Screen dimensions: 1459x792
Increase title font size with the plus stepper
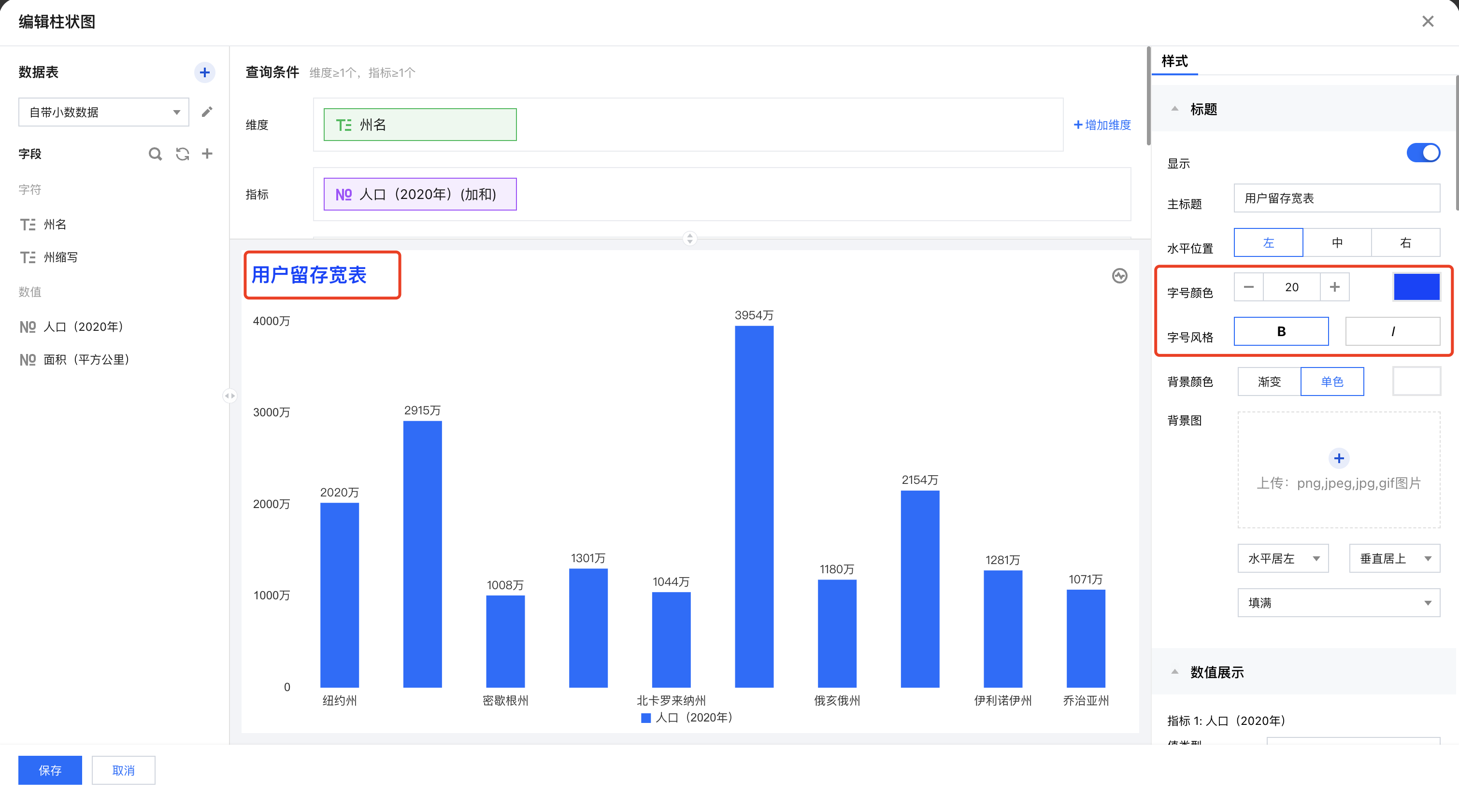(1334, 287)
